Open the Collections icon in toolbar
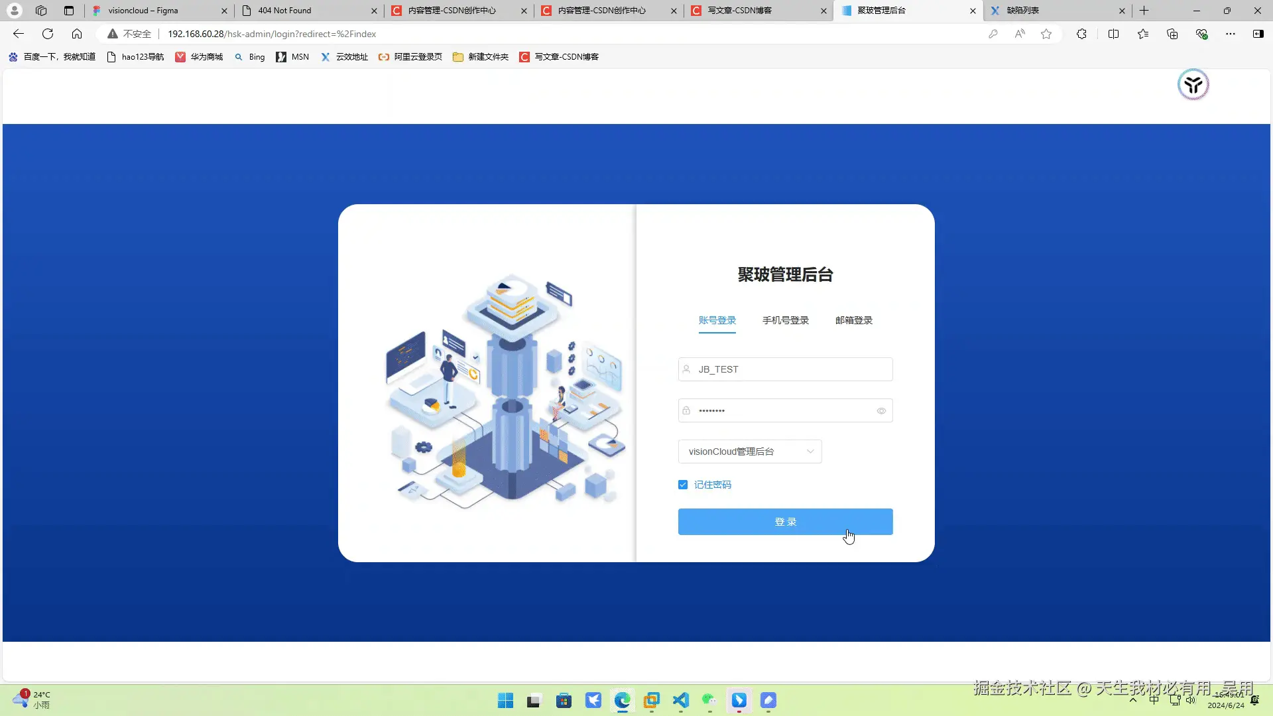This screenshot has height=716, width=1273. tap(1172, 34)
